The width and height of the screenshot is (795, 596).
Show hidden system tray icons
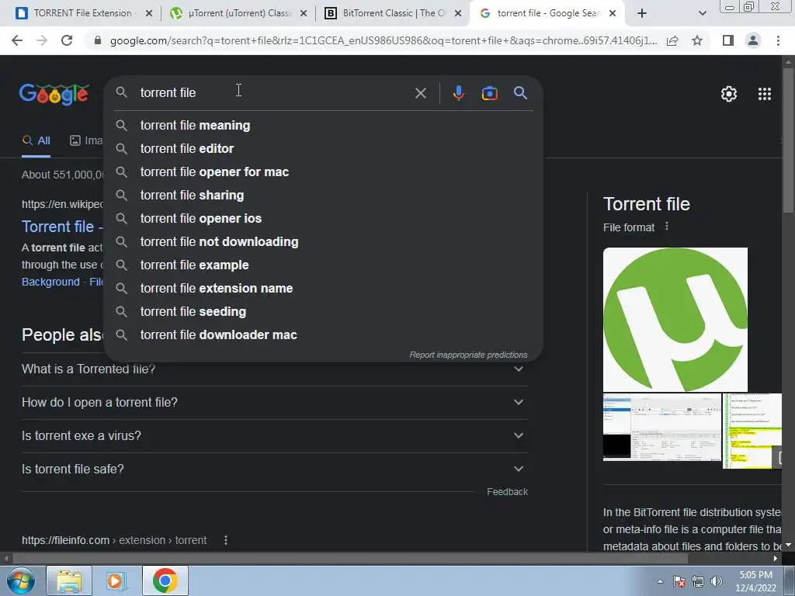pyautogui.click(x=660, y=582)
